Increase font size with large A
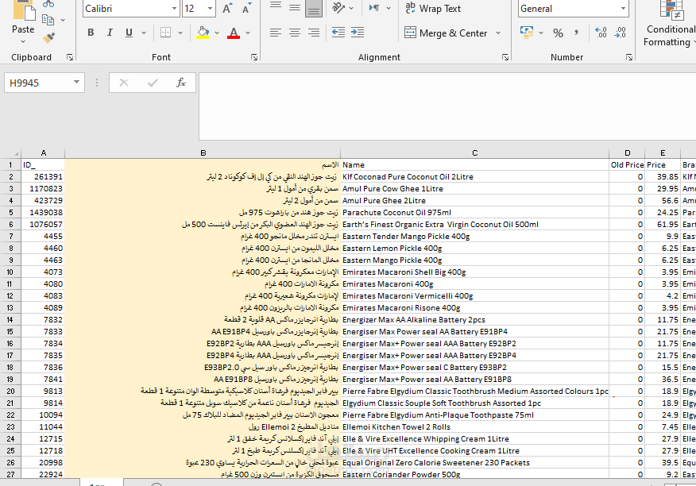The image size is (696, 486). point(226,9)
